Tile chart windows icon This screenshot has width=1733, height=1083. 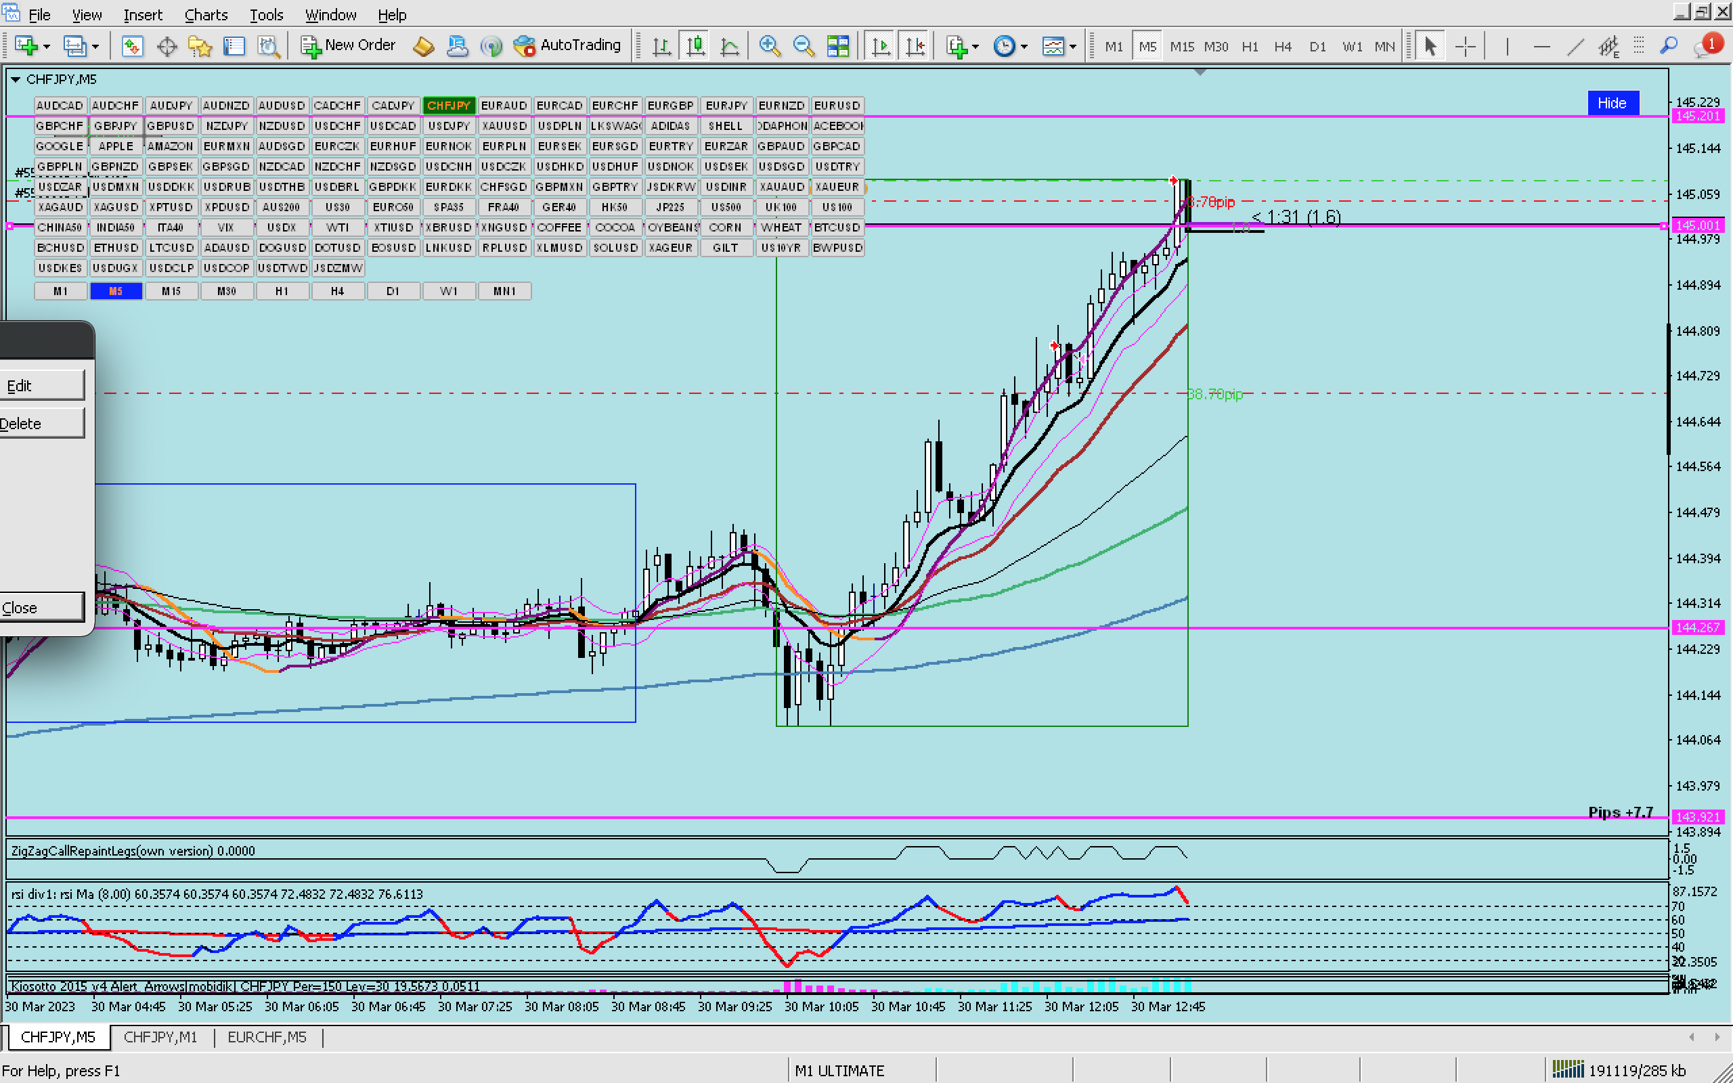point(838,46)
